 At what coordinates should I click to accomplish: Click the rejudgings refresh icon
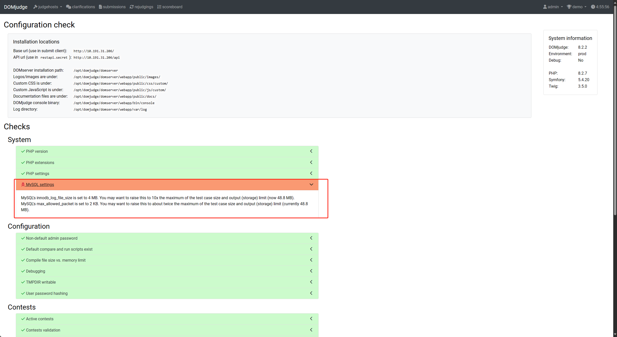tap(132, 7)
